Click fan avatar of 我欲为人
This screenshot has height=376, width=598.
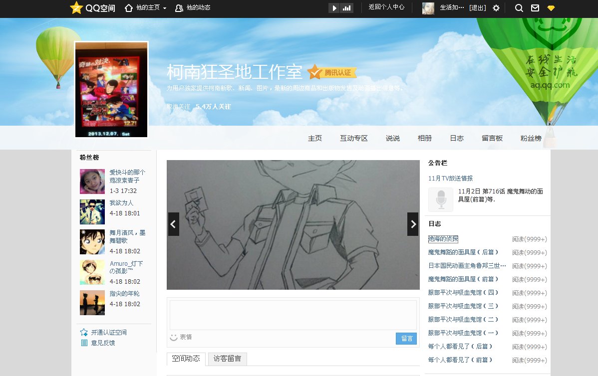click(x=92, y=212)
